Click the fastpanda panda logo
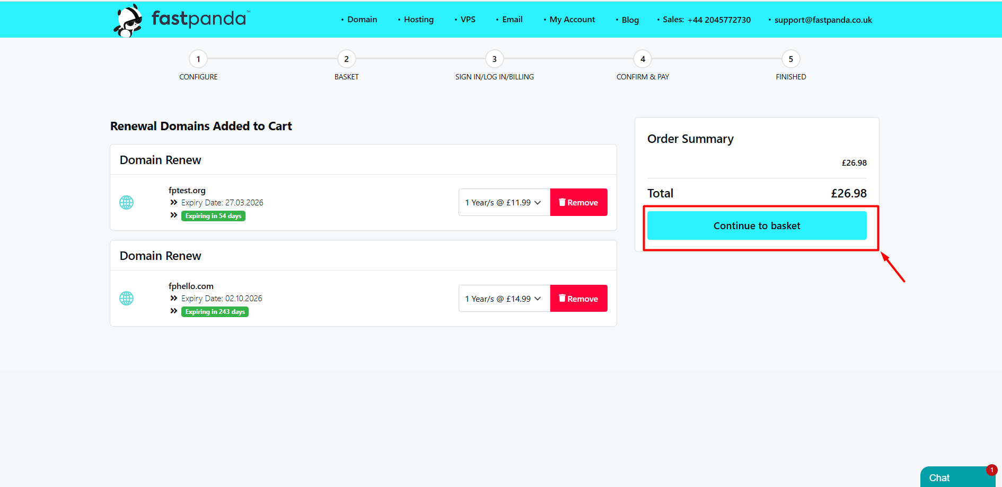This screenshot has width=1002, height=487. (x=128, y=21)
